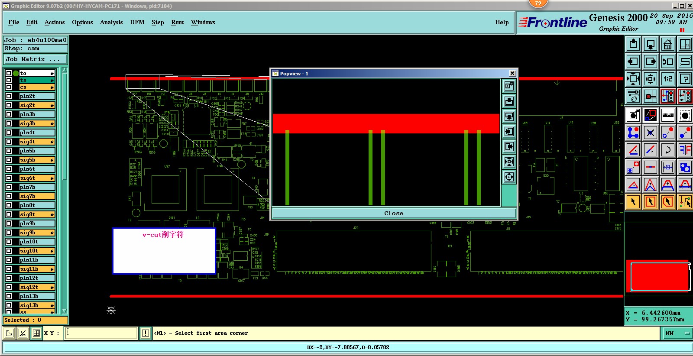Select the ruler measurement tool

pos(667,115)
